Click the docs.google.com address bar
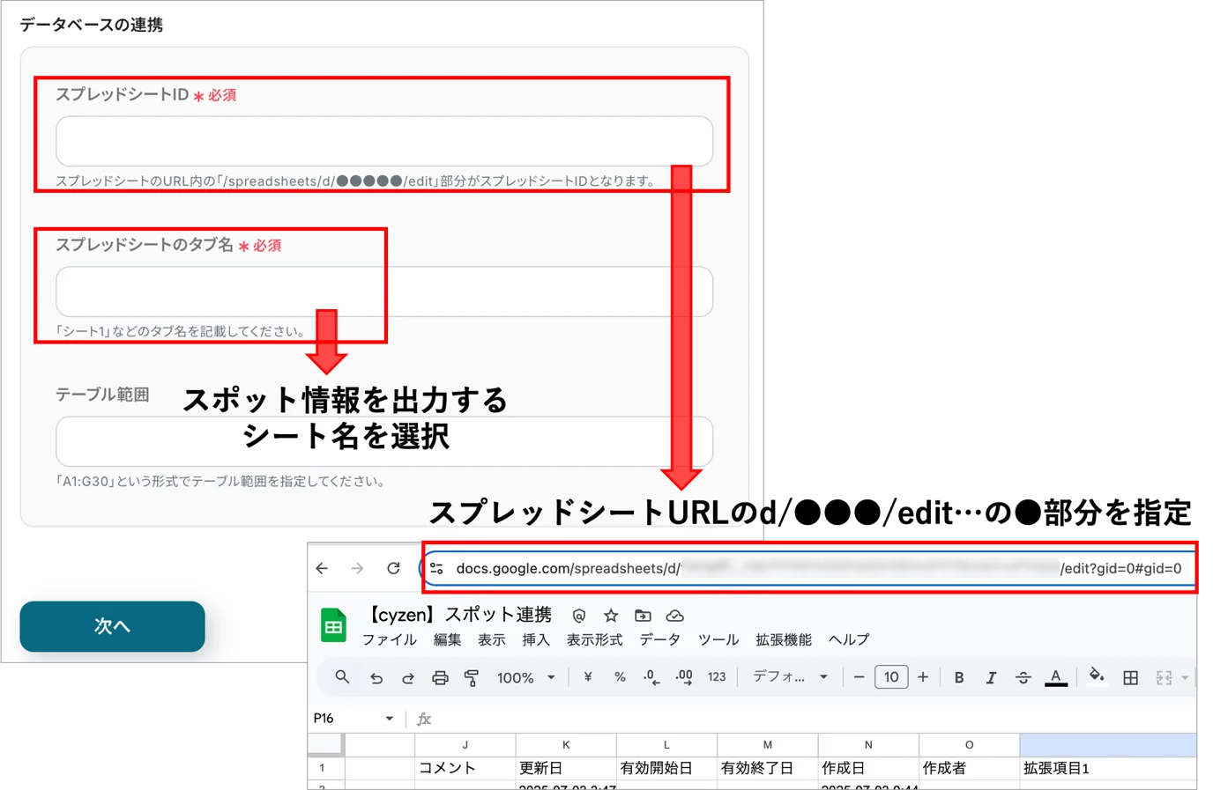 tap(809, 568)
